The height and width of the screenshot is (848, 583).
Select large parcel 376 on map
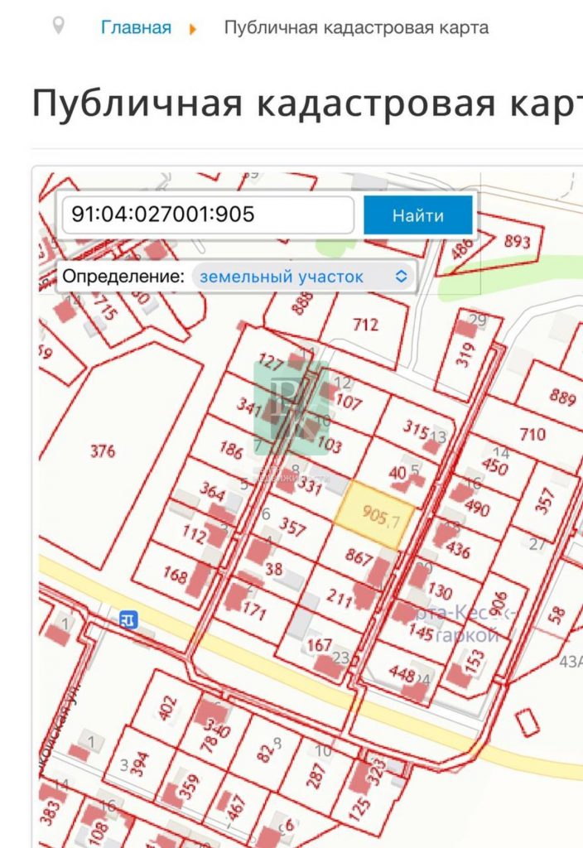(103, 450)
